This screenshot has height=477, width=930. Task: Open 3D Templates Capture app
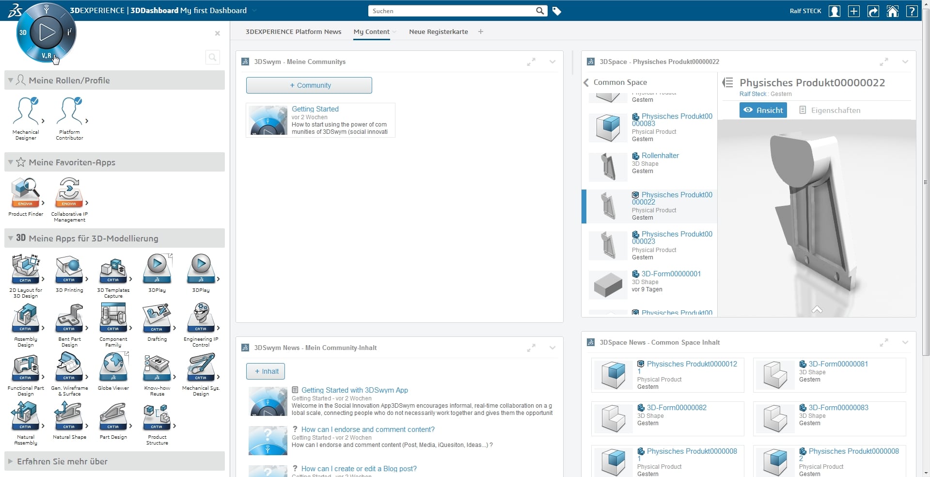[113, 270]
